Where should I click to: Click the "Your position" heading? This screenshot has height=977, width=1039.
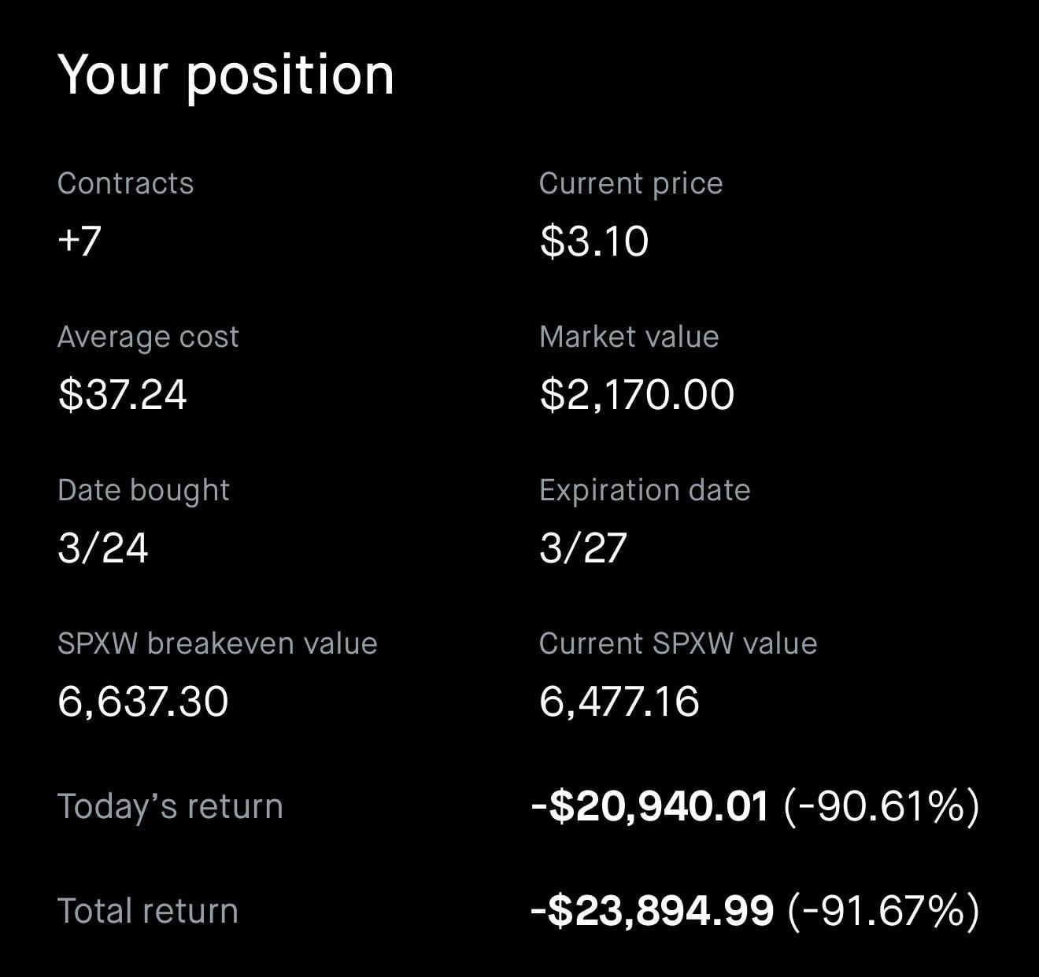pyautogui.click(x=226, y=76)
